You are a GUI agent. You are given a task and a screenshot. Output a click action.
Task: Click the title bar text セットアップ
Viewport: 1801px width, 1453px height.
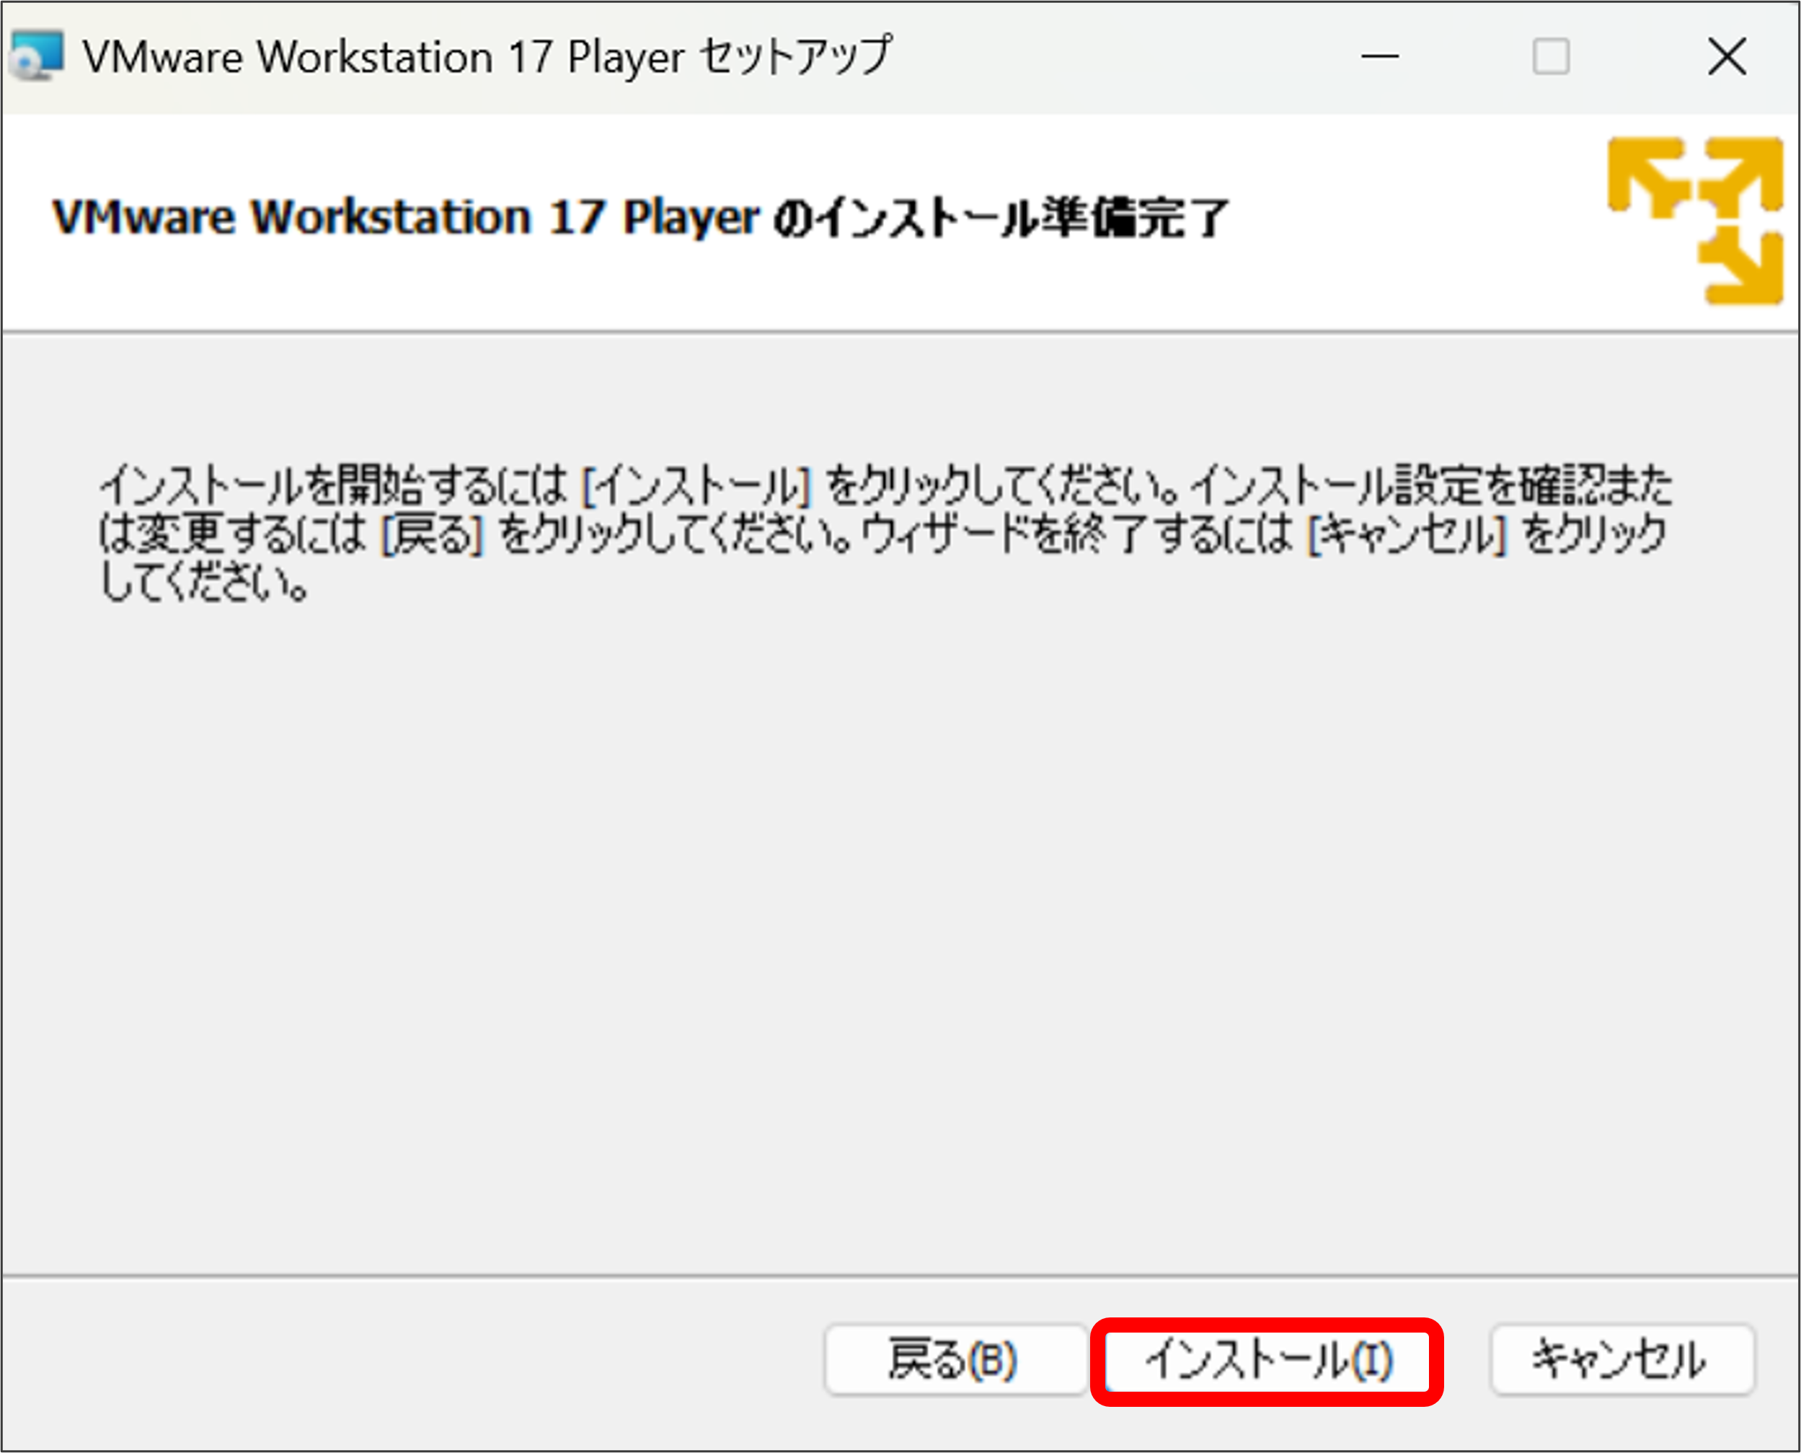(795, 57)
